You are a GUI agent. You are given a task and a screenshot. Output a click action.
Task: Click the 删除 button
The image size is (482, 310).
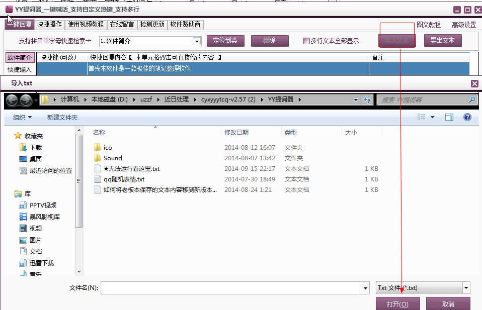(x=270, y=41)
